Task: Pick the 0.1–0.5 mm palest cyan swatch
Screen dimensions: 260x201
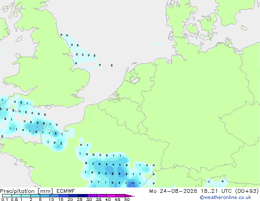Action: [7, 196]
